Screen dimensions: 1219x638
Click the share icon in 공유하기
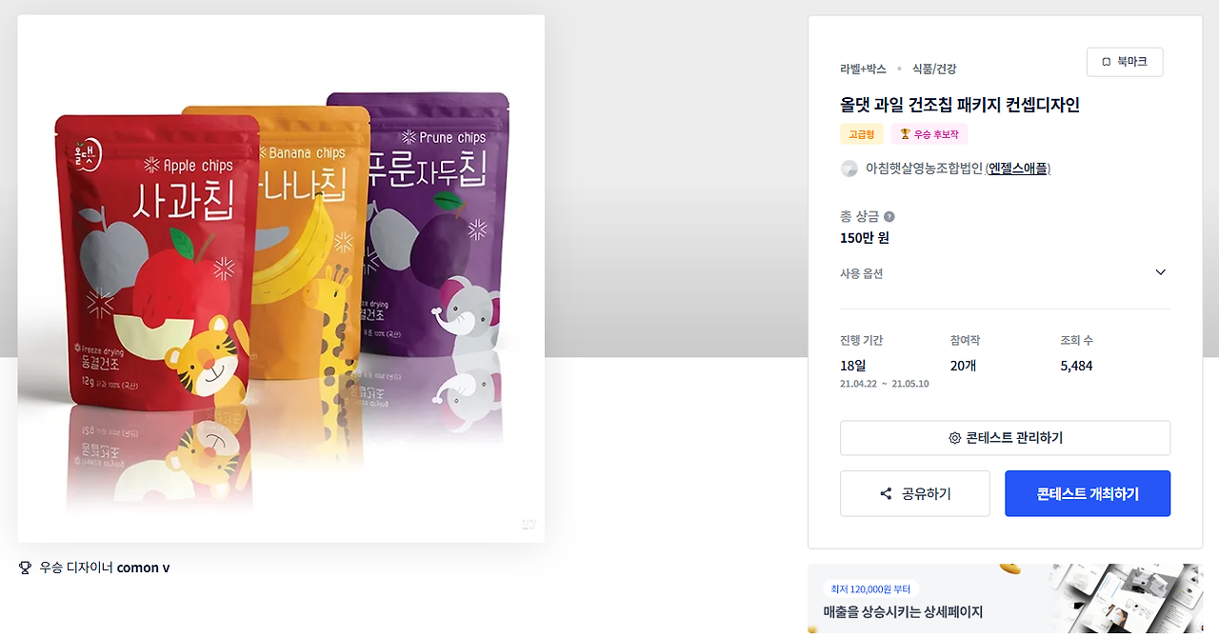coord(886,494)
